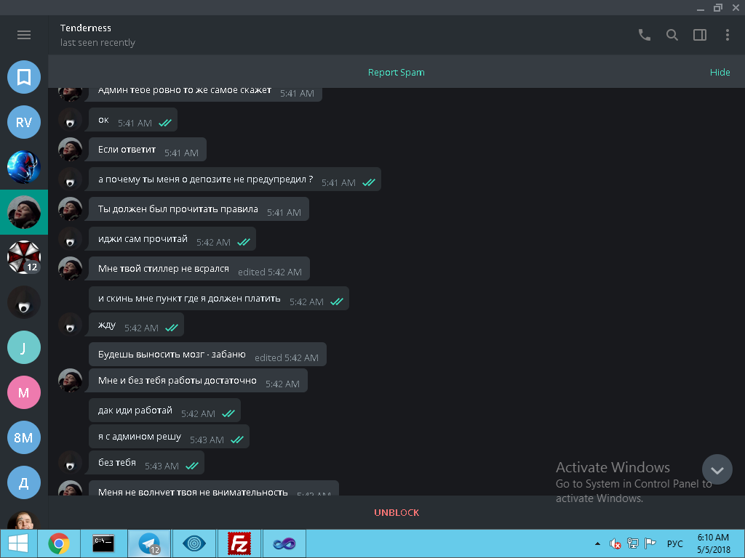The width and height of the screenshot is (745, 558).
Task: Open Saved Messages bookmark chat
Action: pos(24,77)
